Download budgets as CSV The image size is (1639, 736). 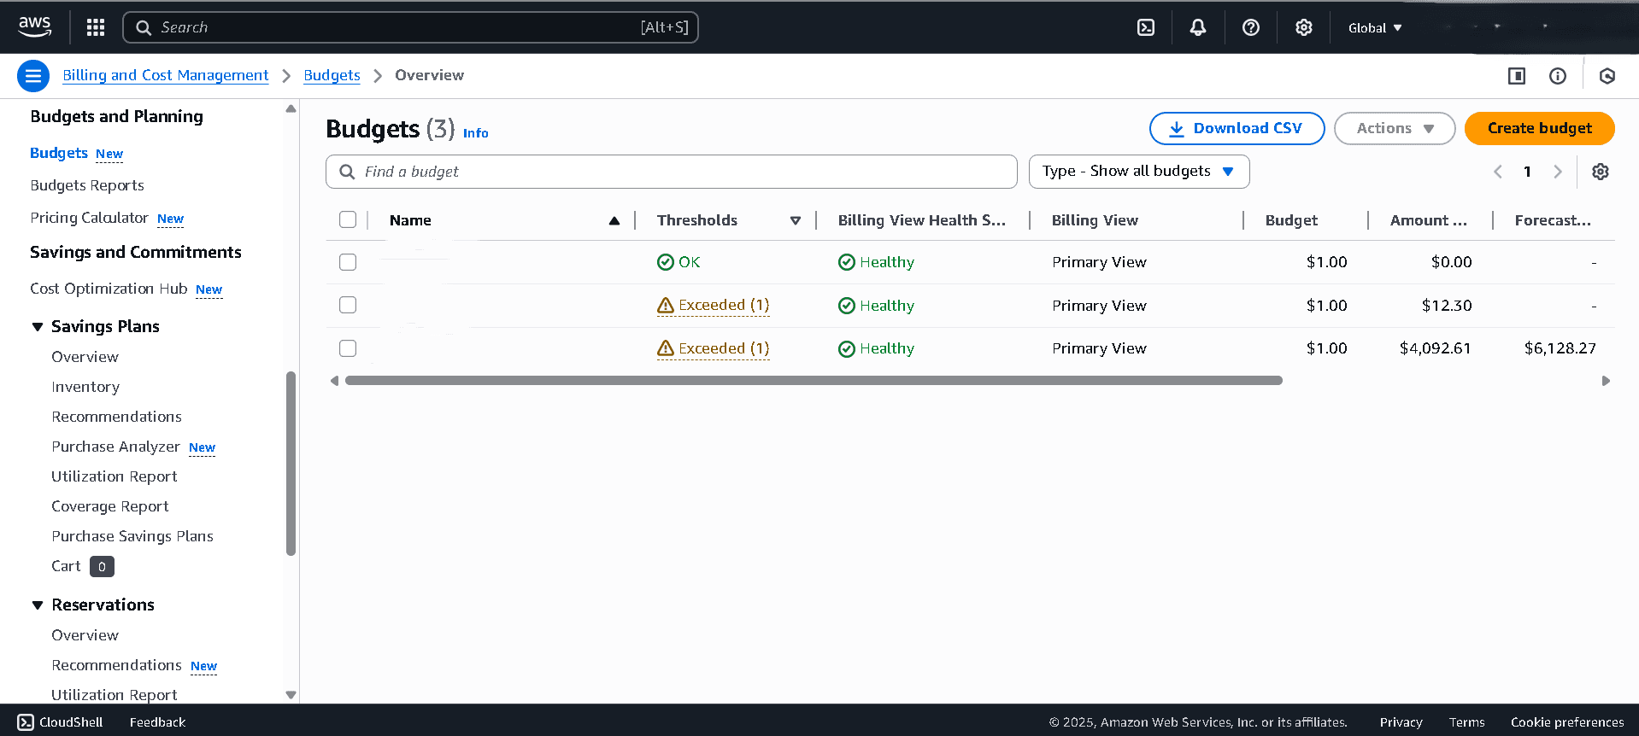coord(1237,128)
